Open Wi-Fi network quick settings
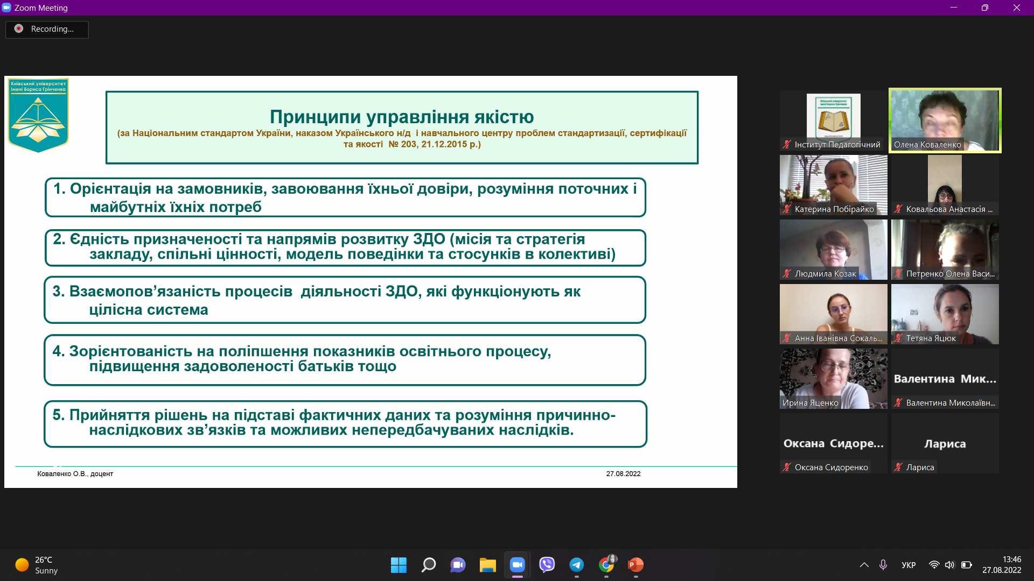Image resolution: width=1034 pixels, height=581 pixels. 934,565
